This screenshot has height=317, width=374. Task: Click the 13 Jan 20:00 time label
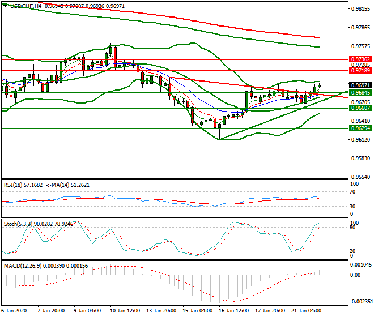click(x=161, y=311)
